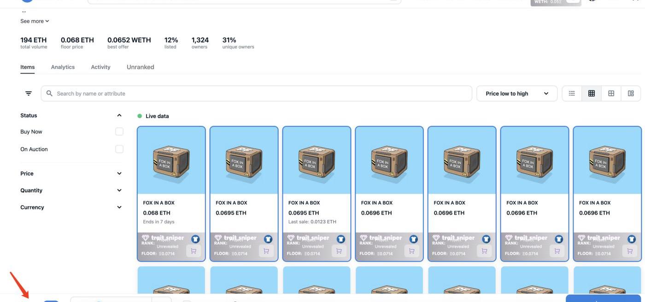Click trait sniper diamond on 0.068 ETH card
This screenshot has height=302, width=645.
coord(146,238)
